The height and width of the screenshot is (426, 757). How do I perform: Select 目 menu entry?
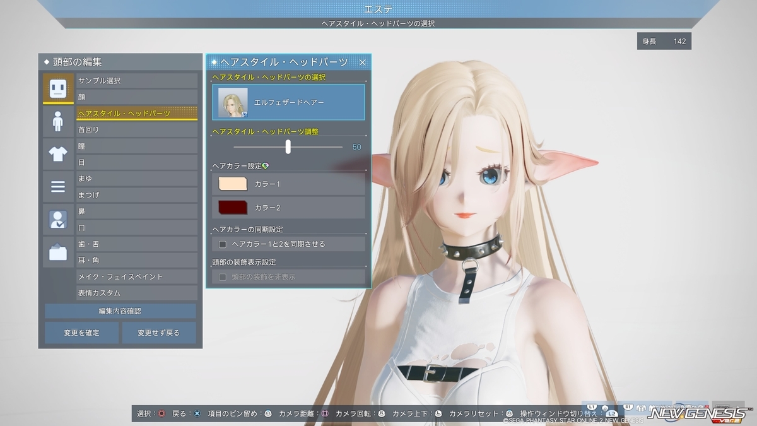(137, 162)
